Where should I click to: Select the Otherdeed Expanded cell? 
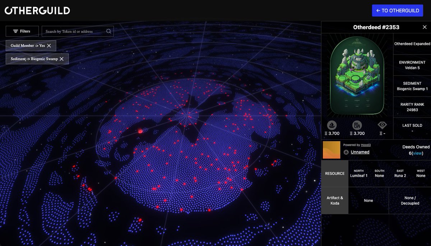coord(412,44)
